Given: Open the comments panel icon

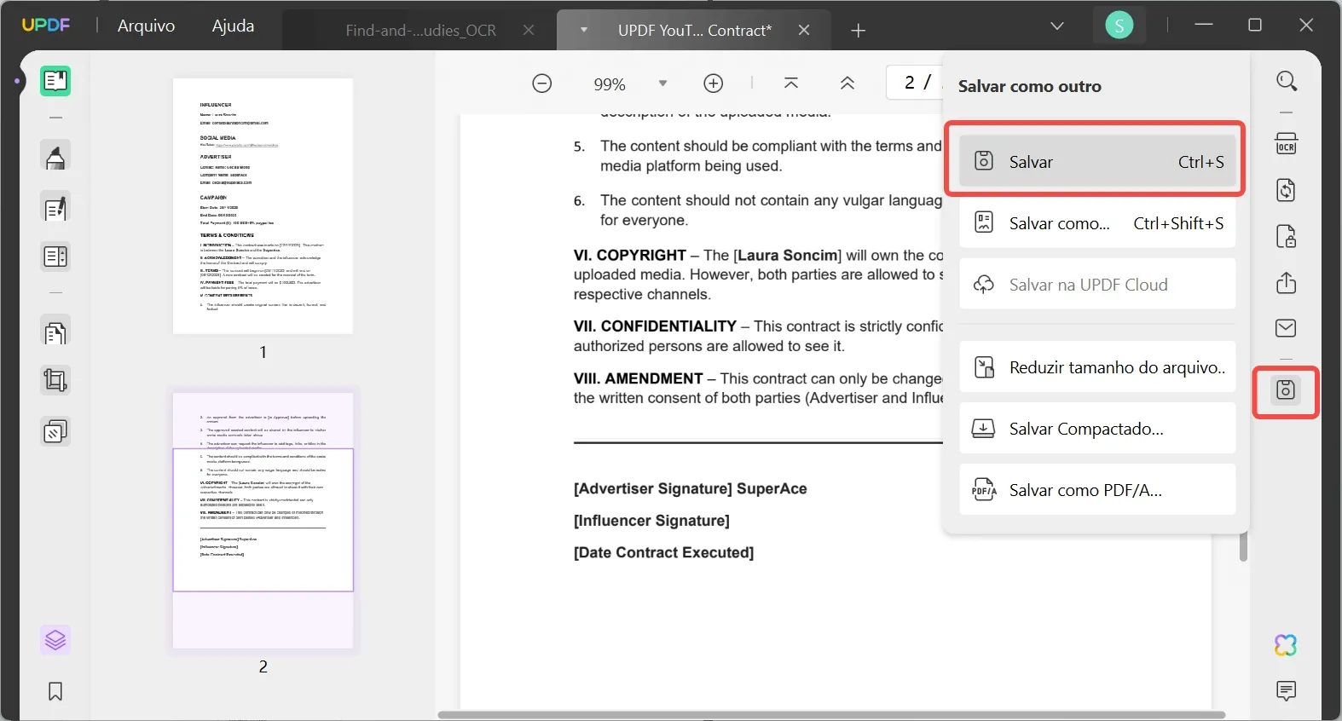Looking at the screenshot, I should click(x=1287, y=690).
